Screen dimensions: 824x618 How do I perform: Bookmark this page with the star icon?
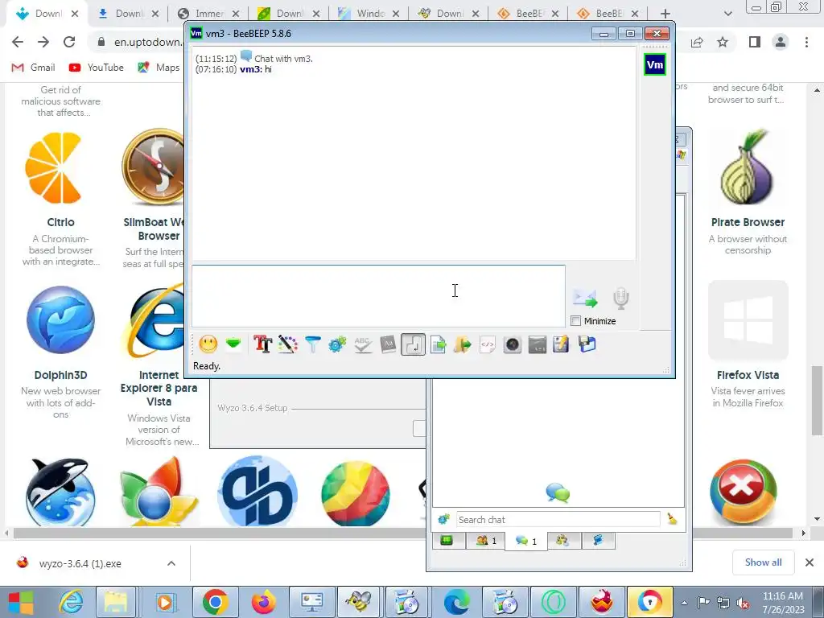[723, 42]
